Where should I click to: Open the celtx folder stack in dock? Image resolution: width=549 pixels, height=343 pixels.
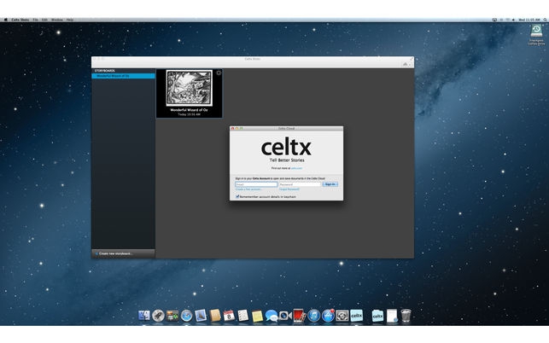pyautogui.click(x=377, y=316)
